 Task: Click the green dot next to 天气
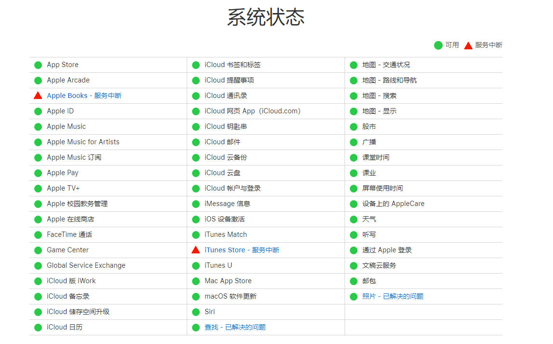point(354,219)
